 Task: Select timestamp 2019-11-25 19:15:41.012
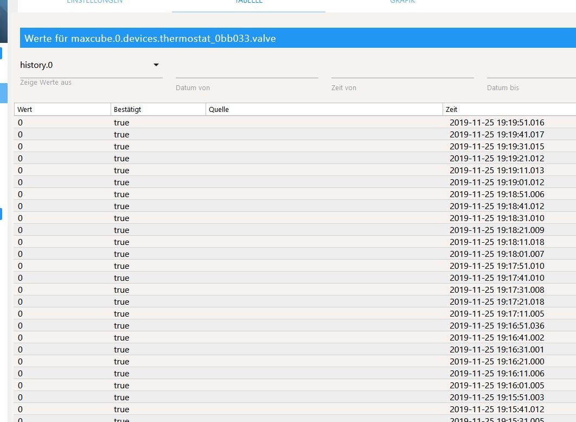point(497,410)
